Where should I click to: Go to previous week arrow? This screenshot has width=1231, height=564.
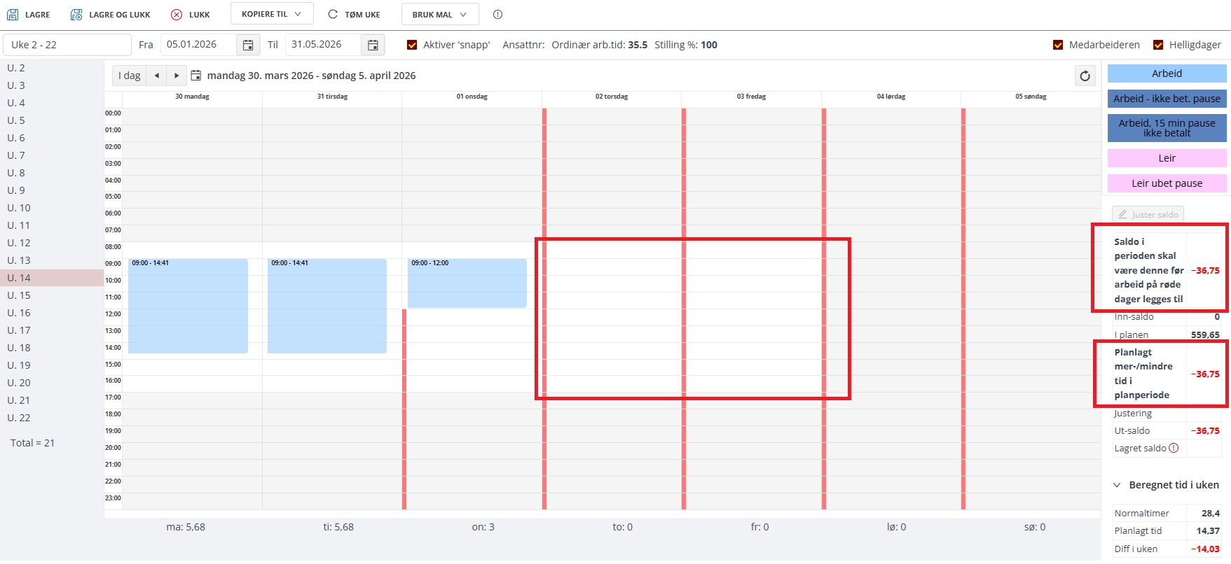[x=157, y=76]
